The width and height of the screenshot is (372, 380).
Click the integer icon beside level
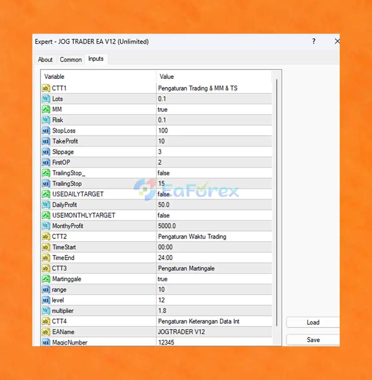click(x=46, y=300)
